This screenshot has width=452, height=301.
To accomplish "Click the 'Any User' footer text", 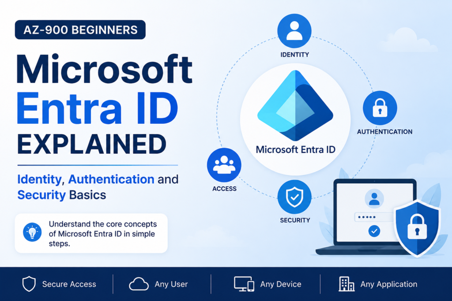I will 171,284.
